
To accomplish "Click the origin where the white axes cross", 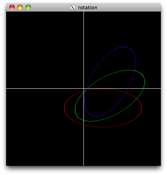I will 84,88.
